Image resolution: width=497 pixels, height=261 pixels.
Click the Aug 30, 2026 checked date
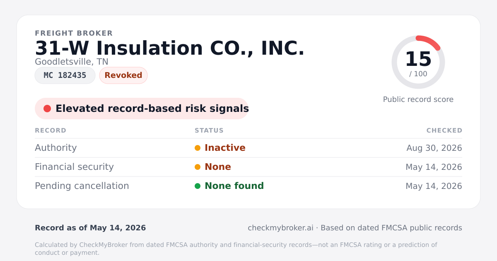(434, 148)
